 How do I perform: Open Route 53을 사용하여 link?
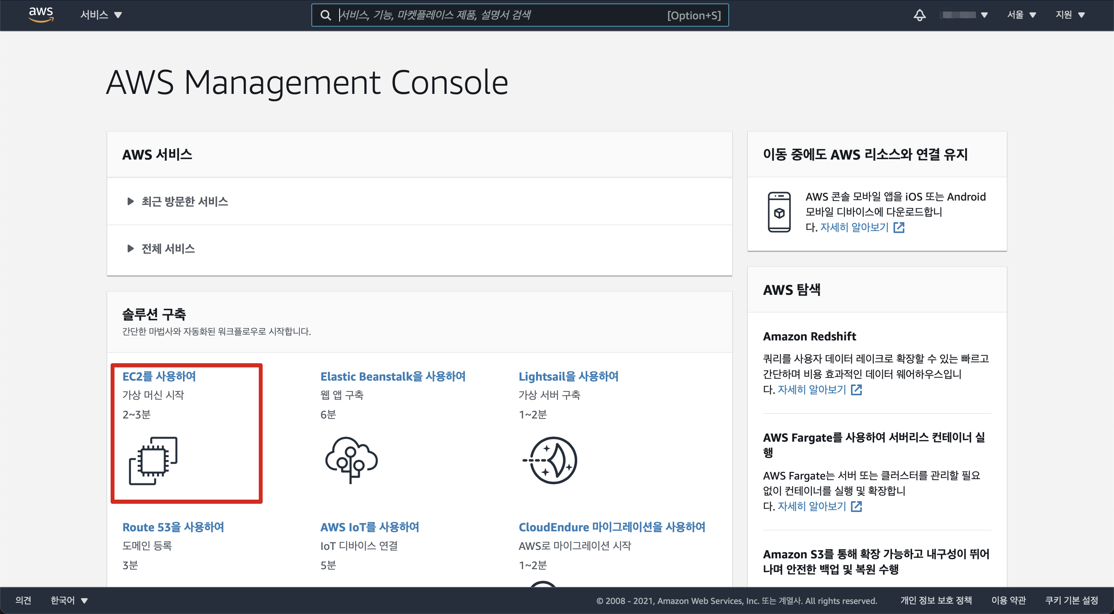(173, 527)
